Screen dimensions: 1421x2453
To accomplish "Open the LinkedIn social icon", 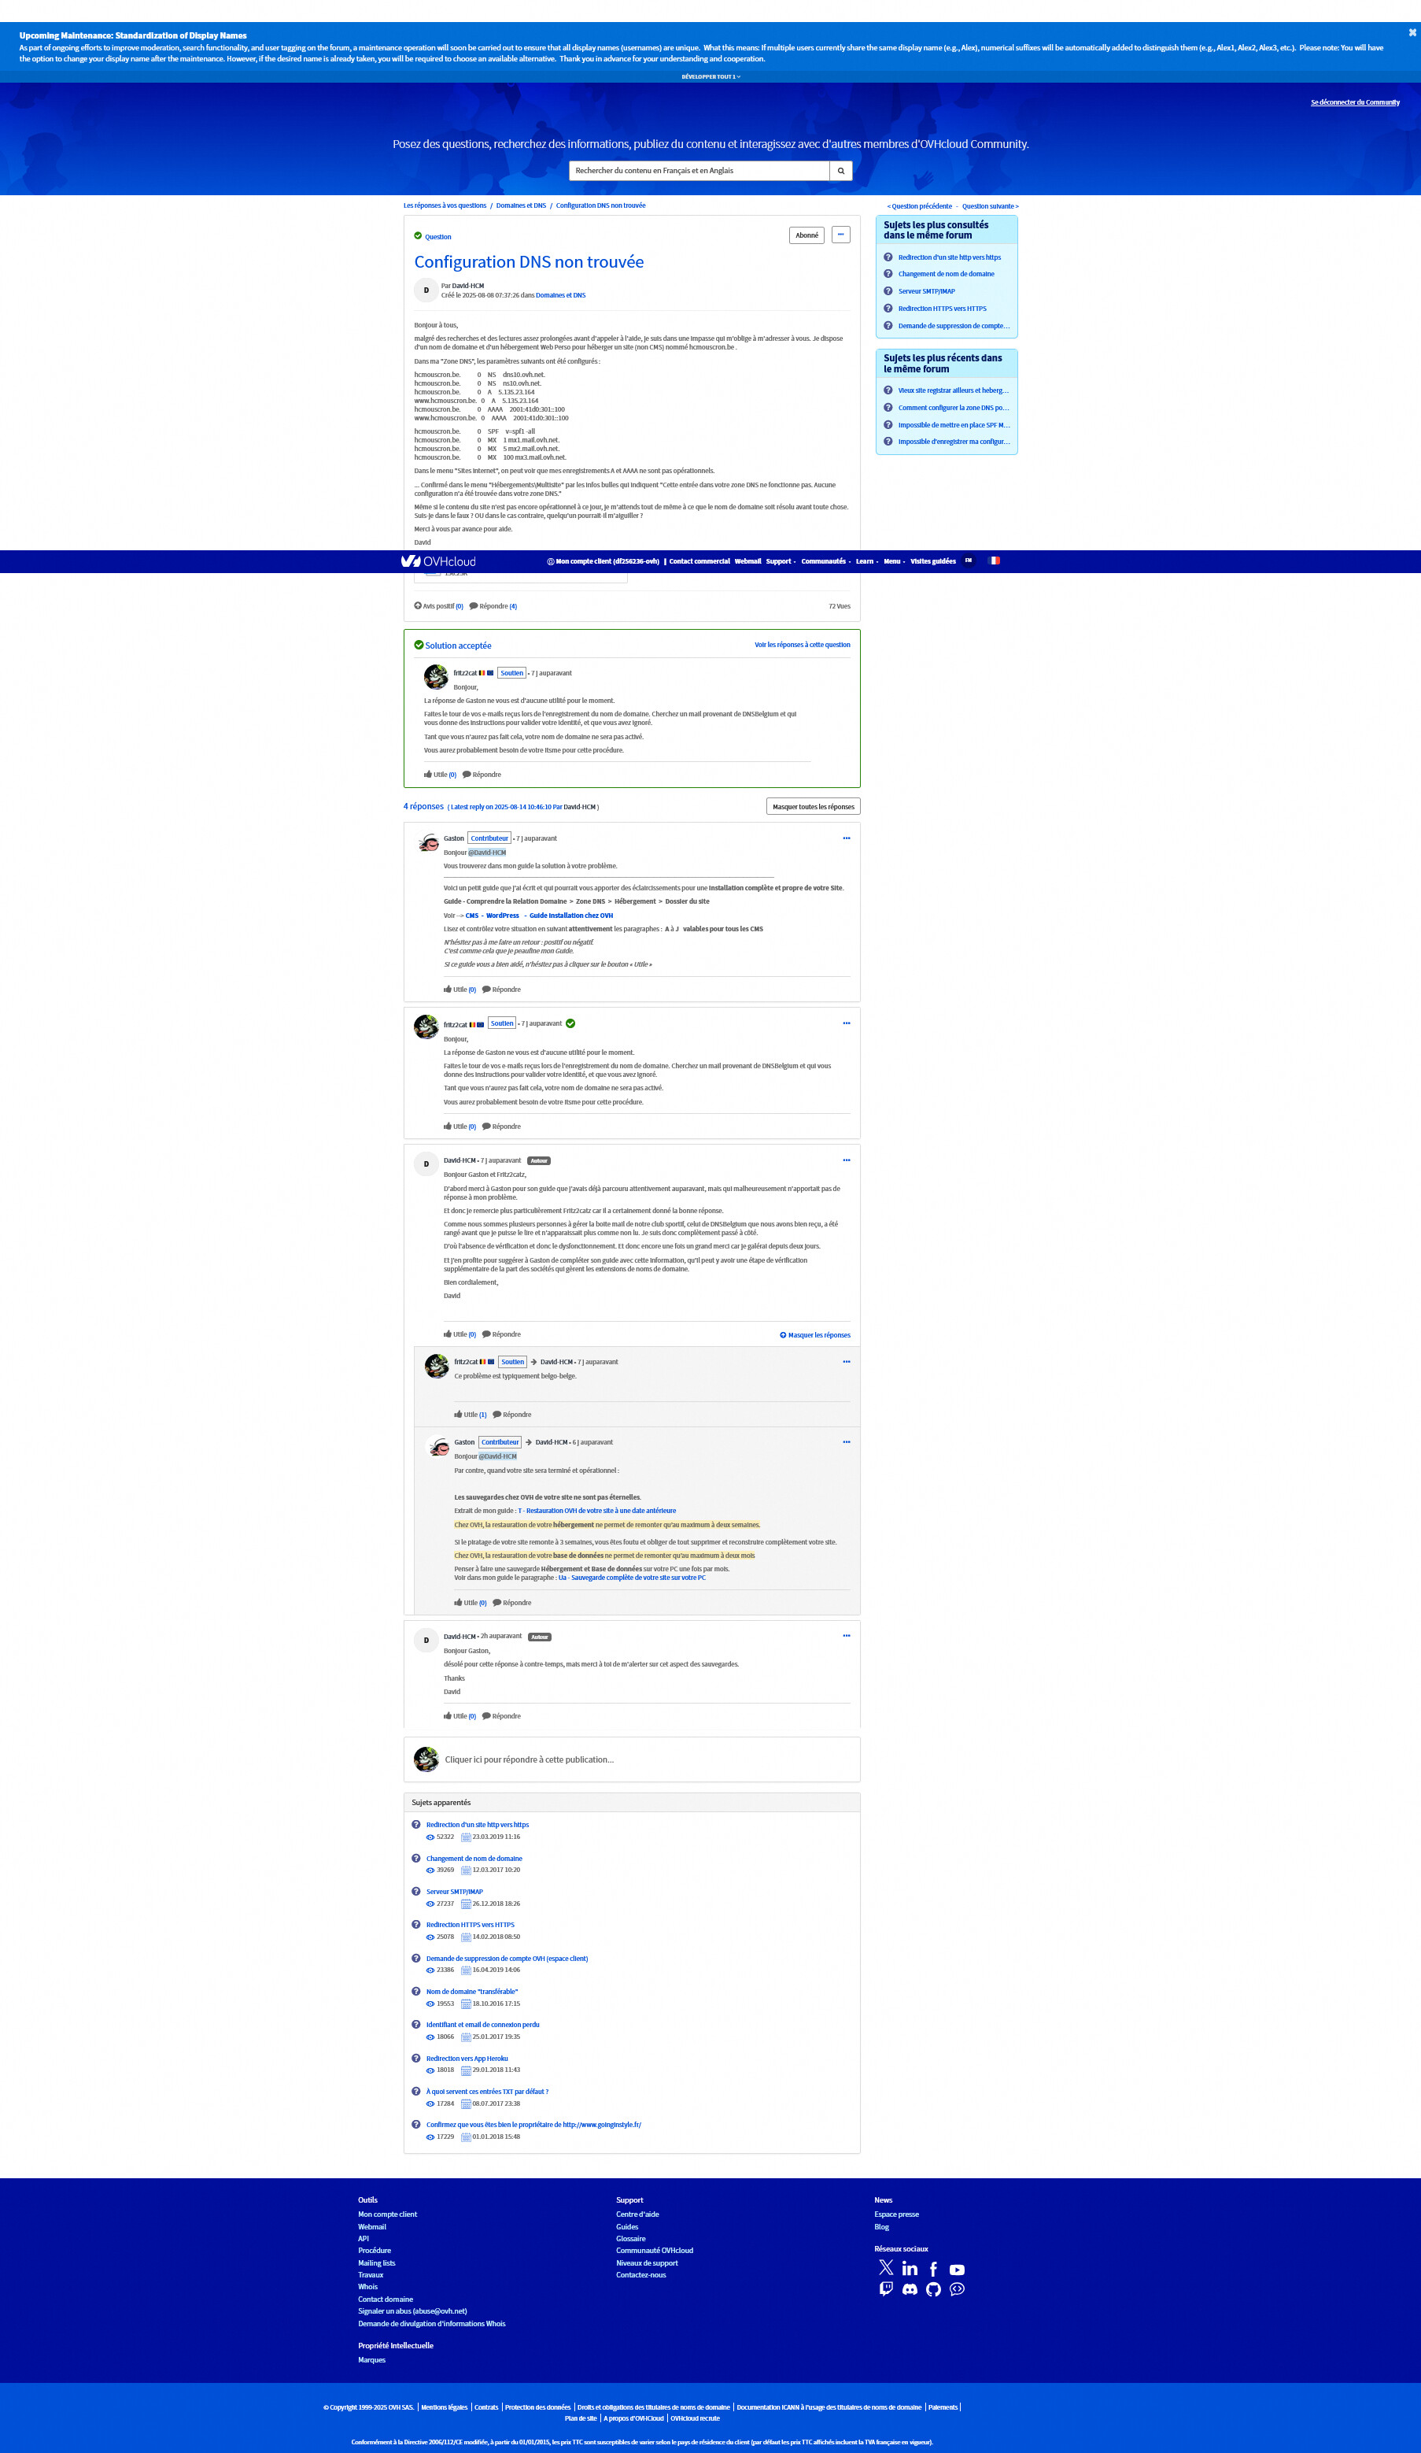I will point(910,2268).
